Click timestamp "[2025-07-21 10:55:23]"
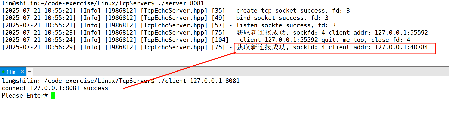This screenshot has height=118, width=449. pyautogui.click(x=39, y=33)
